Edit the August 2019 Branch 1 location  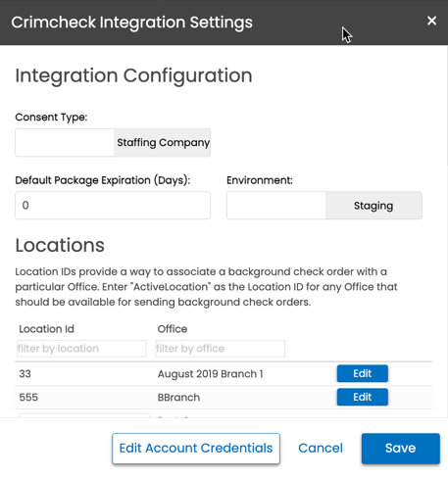pos(363,373)
